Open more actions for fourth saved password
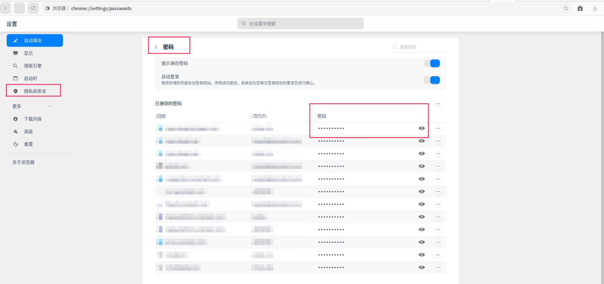This screenshot has width=604, height=284. 438,166
